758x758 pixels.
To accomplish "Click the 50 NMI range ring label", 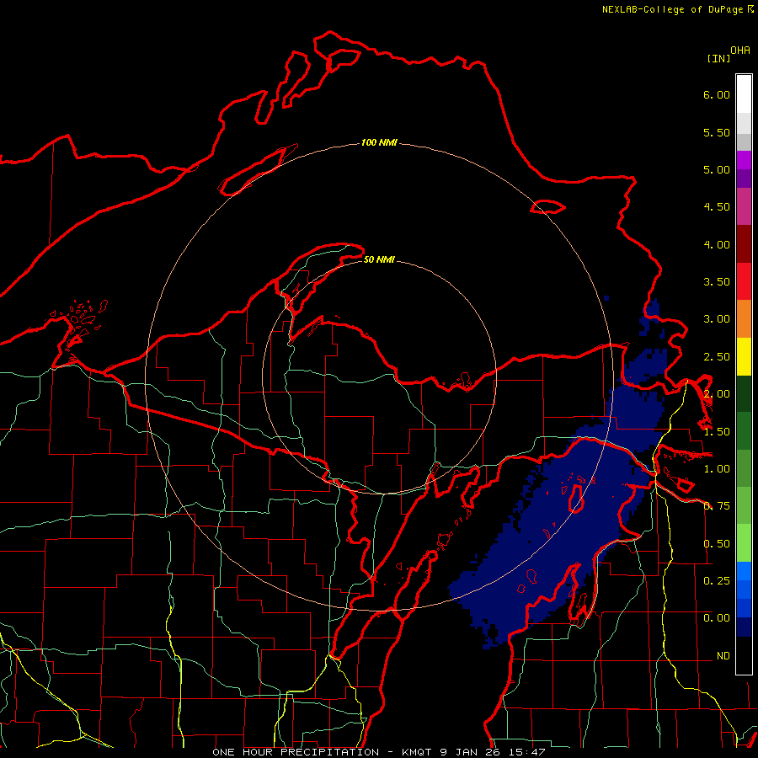I will coord(379,260).
